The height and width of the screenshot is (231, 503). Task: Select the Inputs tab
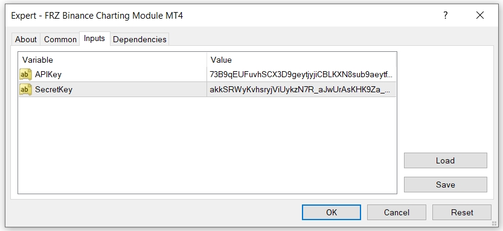point(95,39)
